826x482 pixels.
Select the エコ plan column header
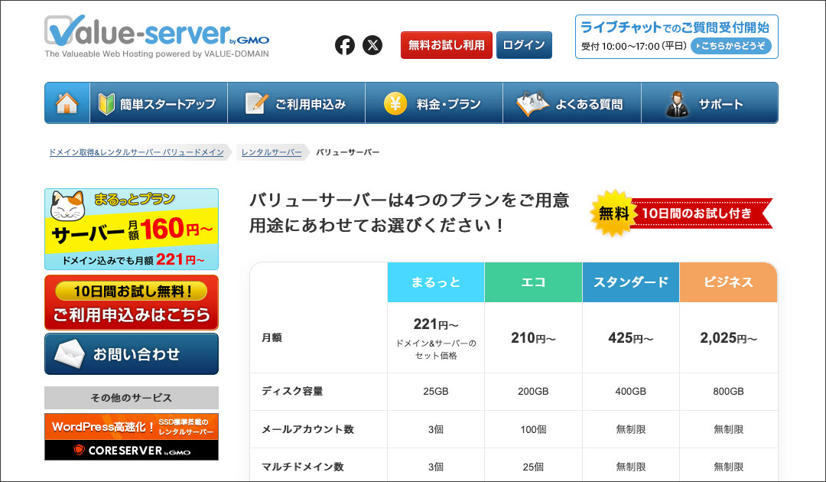tap(533, 282)
